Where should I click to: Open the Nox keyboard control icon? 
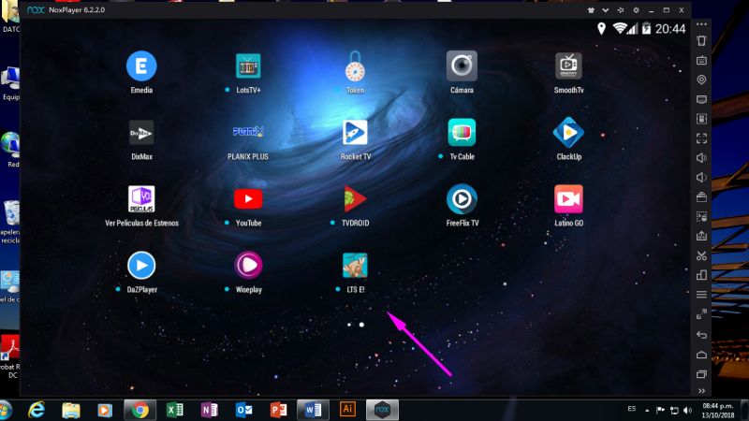coord(701,60)
